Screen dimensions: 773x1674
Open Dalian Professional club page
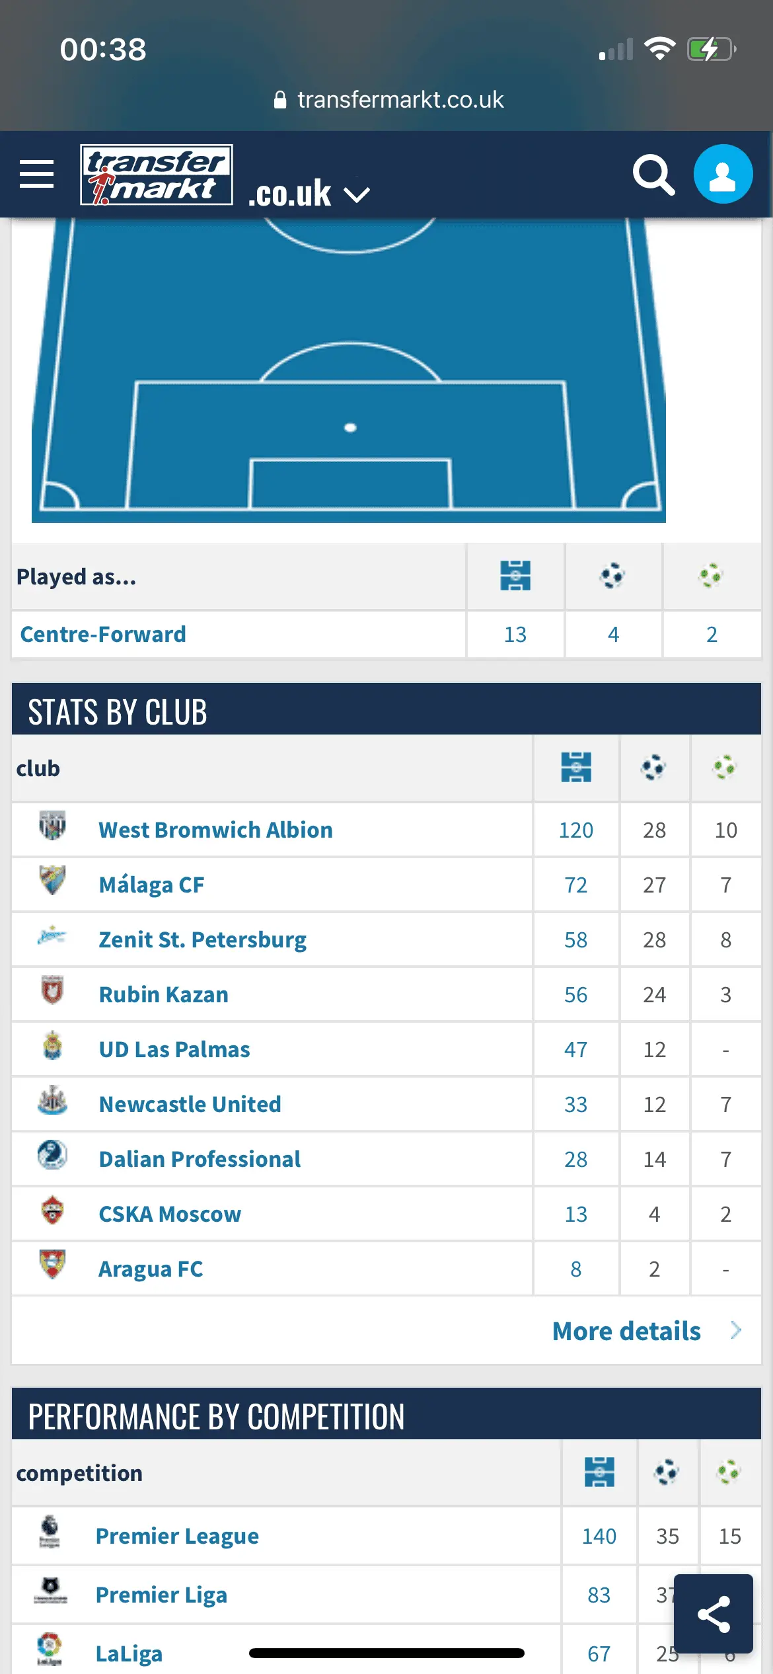[200, 1160]
